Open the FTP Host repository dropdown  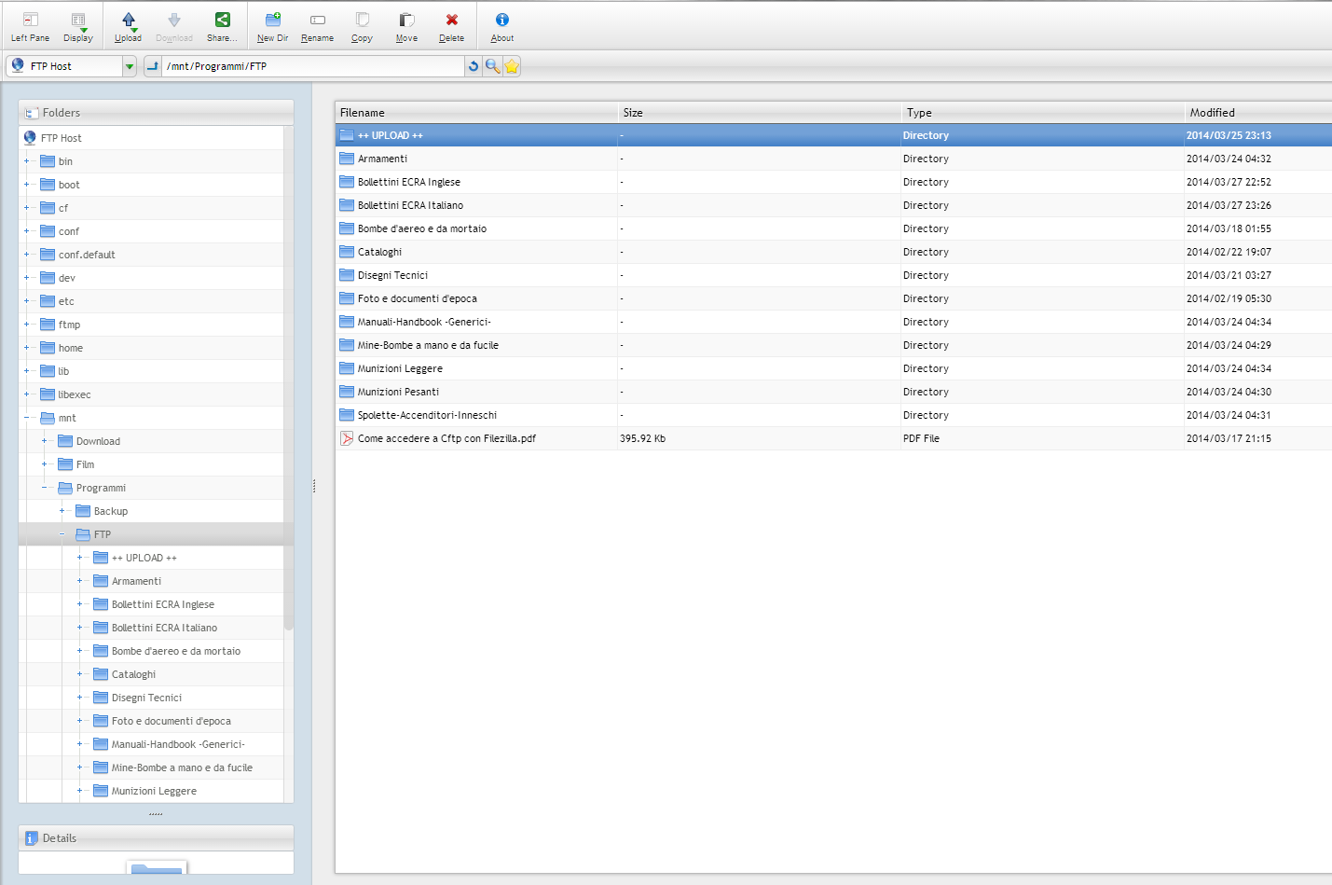(130, 66)
